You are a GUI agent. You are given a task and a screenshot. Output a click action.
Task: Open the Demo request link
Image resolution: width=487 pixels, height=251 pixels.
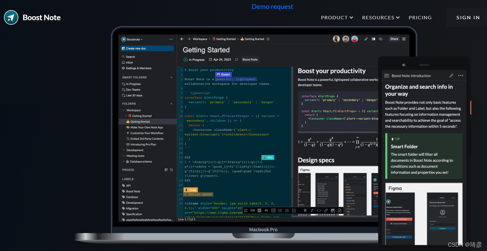coord(272,7)
